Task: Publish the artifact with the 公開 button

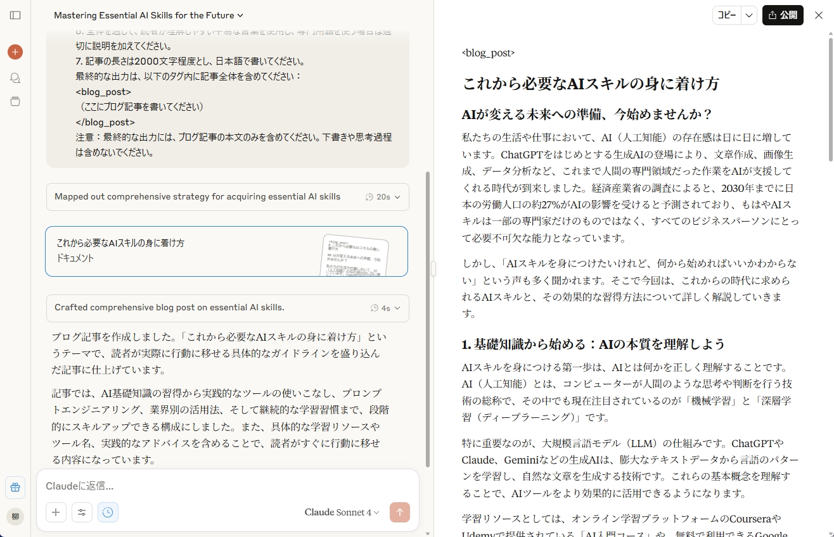Action: pos(783,15)
